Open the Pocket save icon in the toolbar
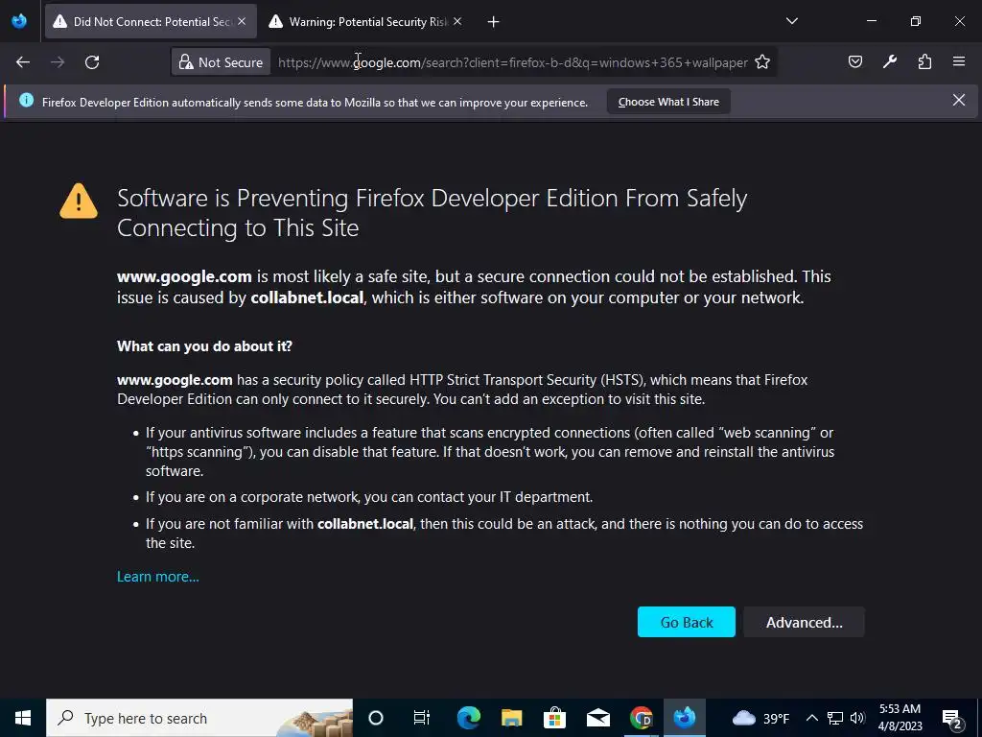 point(854,61)
